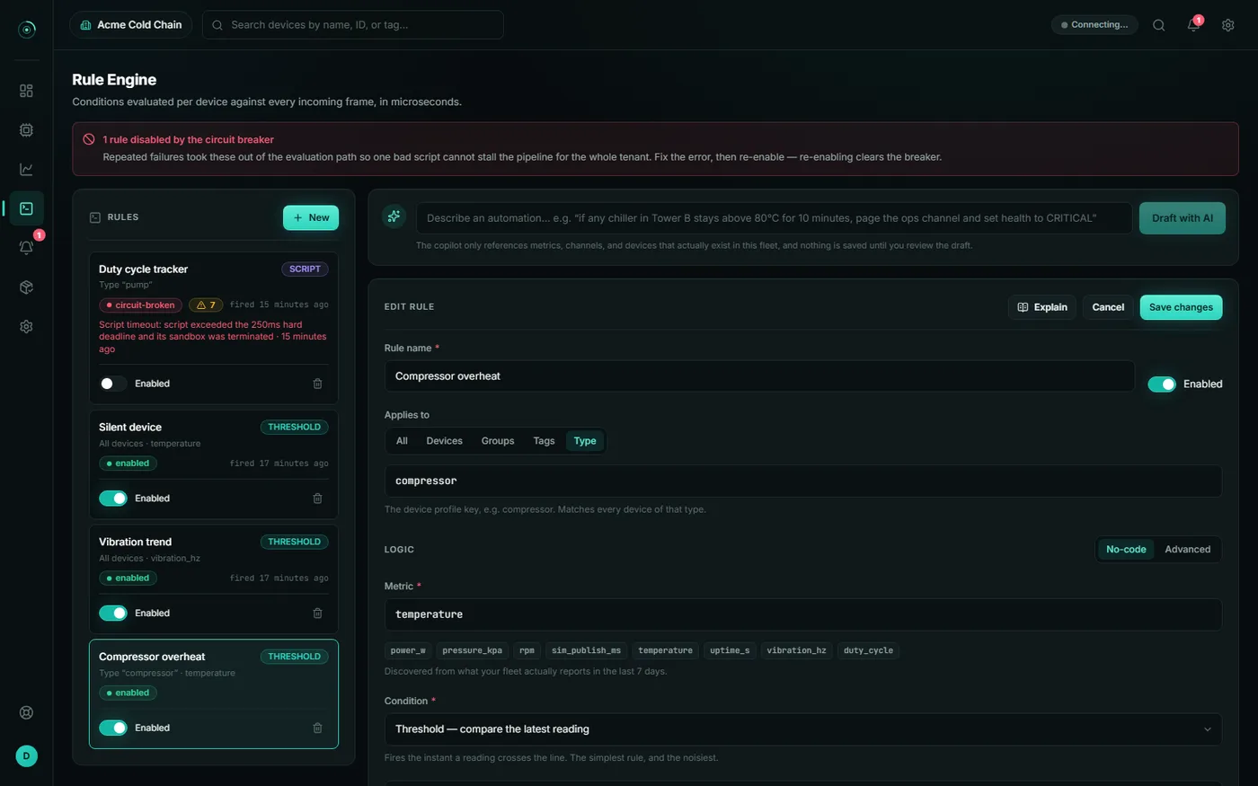Image resolution: width=1258 pixels, height=786 pixels.
Task: Open the Condition dropdown
Action: click(803, 729)
